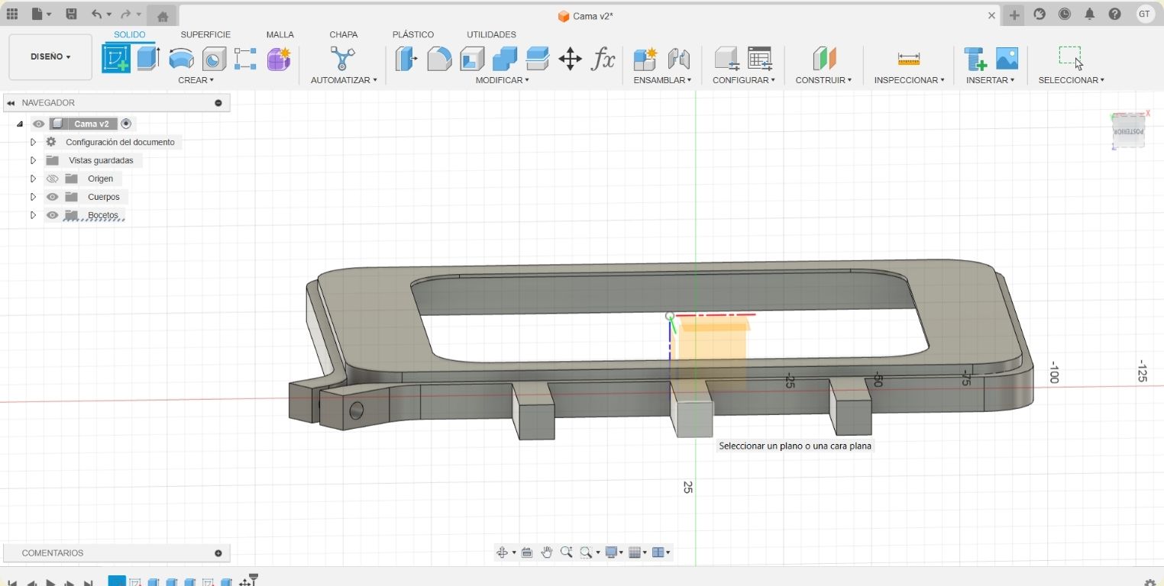Expand the Origen tree node
The image size is (1164, 586).
(x=33, y=179)
